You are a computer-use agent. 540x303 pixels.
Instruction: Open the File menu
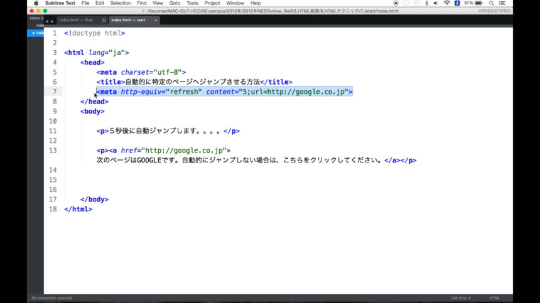[x=85, y=3]
